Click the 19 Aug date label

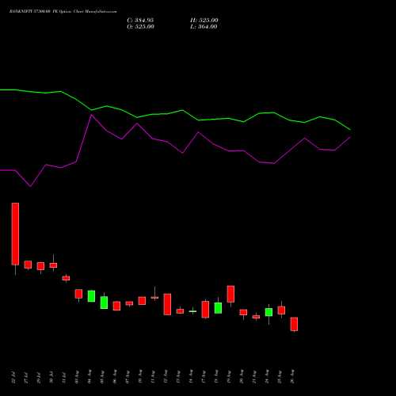[x=229, y=377]
